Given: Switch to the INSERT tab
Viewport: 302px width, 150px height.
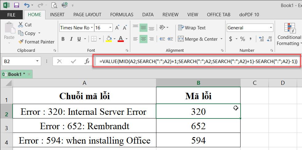Looking at the screenshot, I should coord(57,15).
